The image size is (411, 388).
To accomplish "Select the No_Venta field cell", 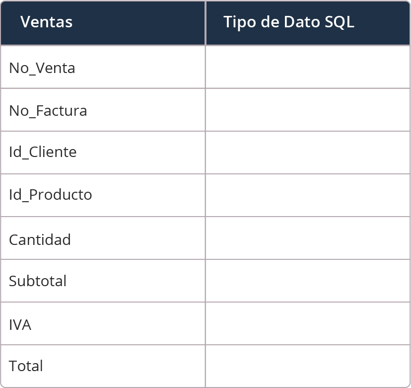I will [x=103, y=67].
